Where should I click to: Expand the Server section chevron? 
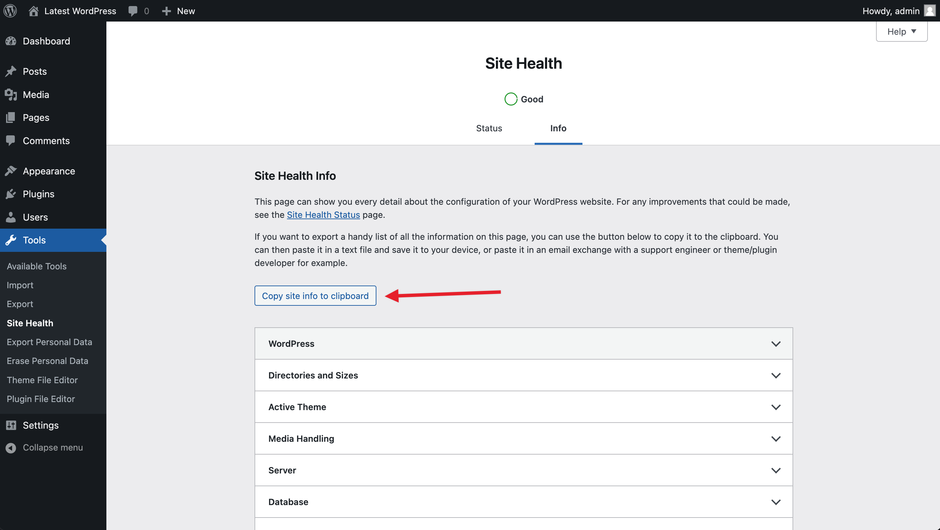point(775,470)
